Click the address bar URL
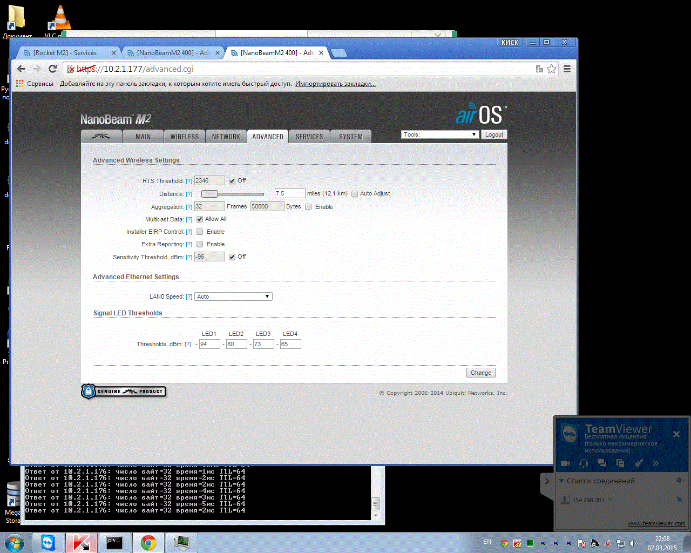Screen dimensions: 691x553 tap(135, 69)
